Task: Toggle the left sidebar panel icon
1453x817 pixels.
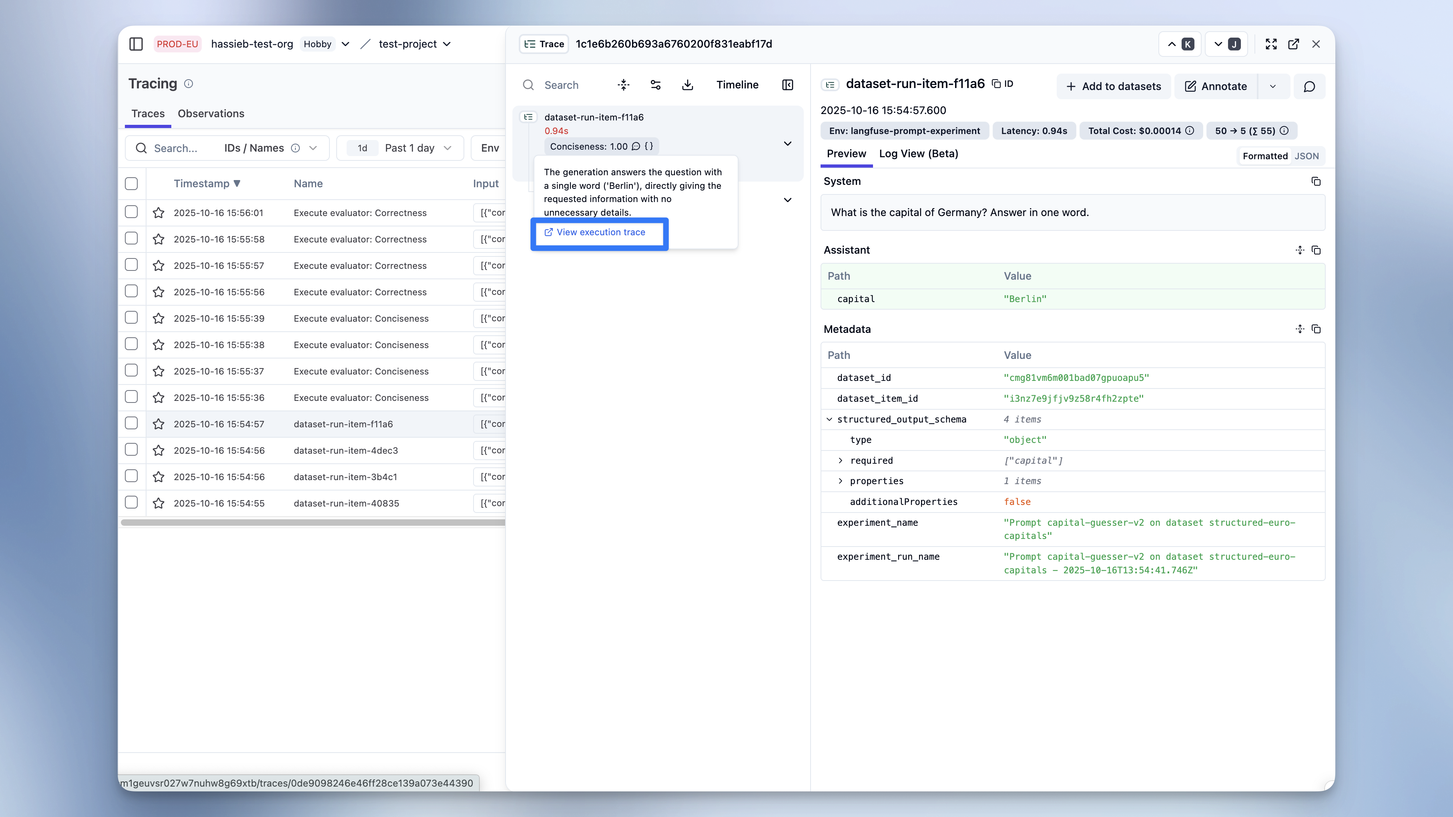Action: (136, 44)
